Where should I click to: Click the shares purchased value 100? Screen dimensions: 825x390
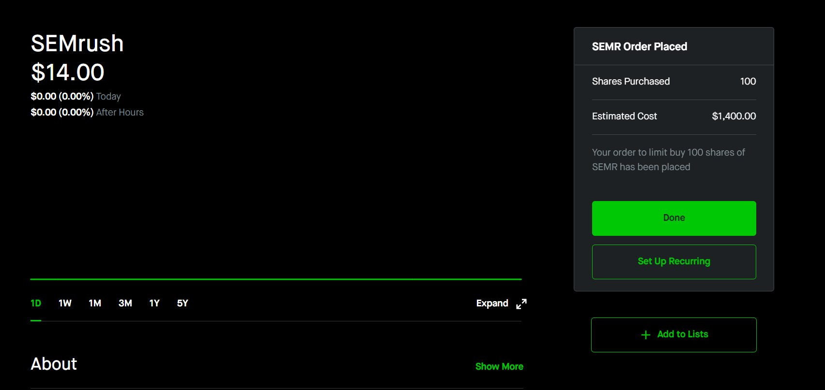(748, 81)
